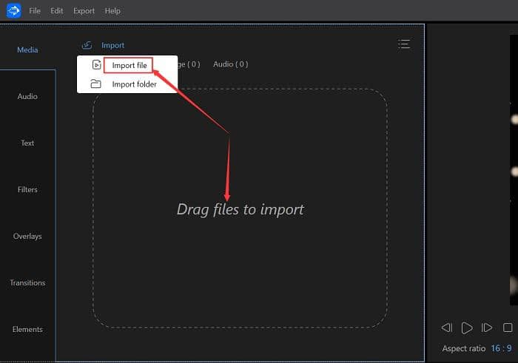Open the Import dropdown label
Image resolution: width=518 pixels, height=363 pixels.
[x=112, y=45]
